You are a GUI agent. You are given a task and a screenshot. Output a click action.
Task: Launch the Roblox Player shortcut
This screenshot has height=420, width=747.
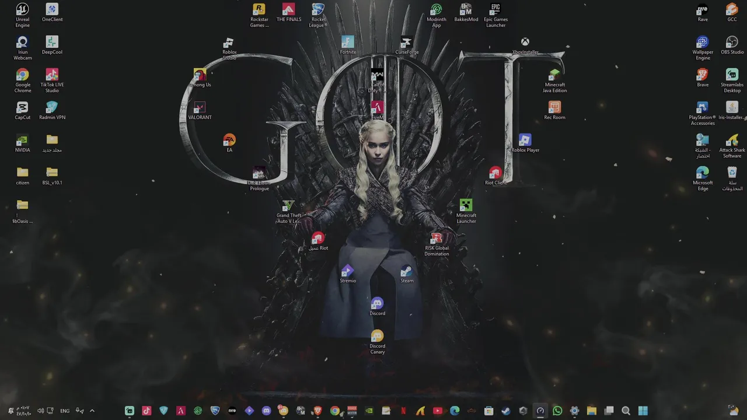point(525,143)
